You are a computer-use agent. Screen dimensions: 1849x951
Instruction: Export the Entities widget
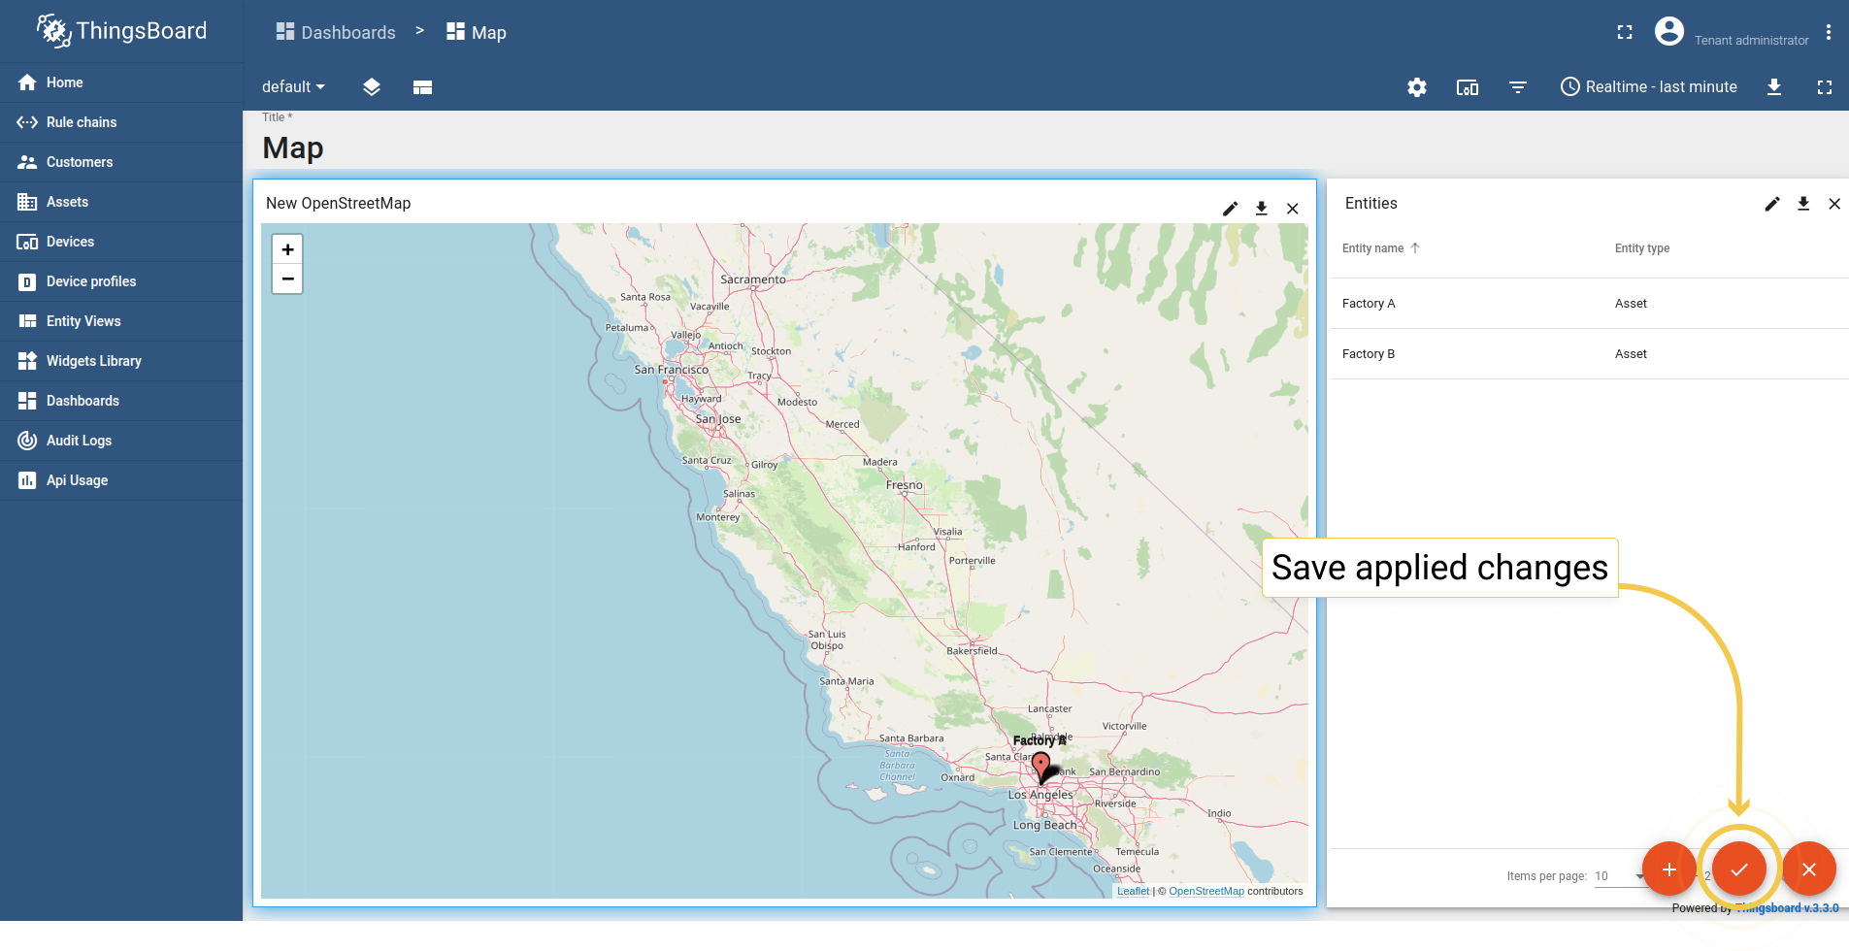pos(1803,204)
